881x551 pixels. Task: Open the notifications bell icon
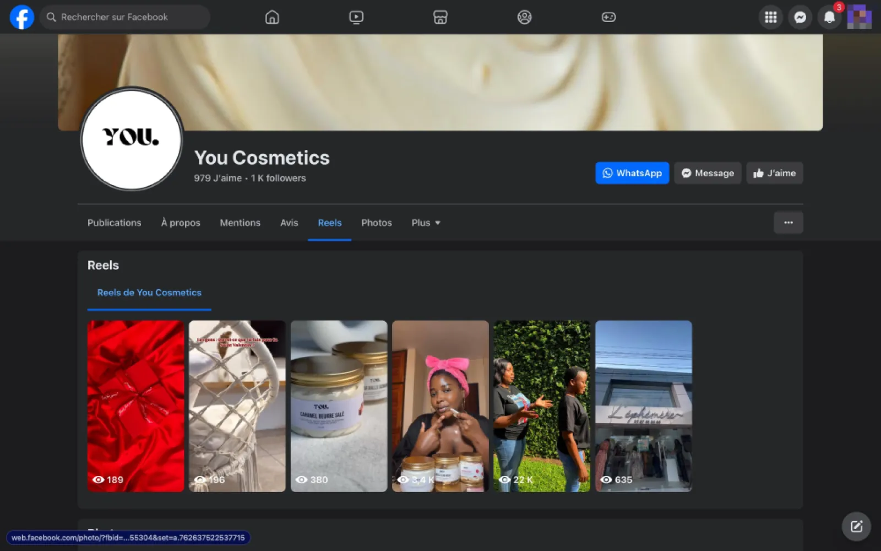coord(829,17)
